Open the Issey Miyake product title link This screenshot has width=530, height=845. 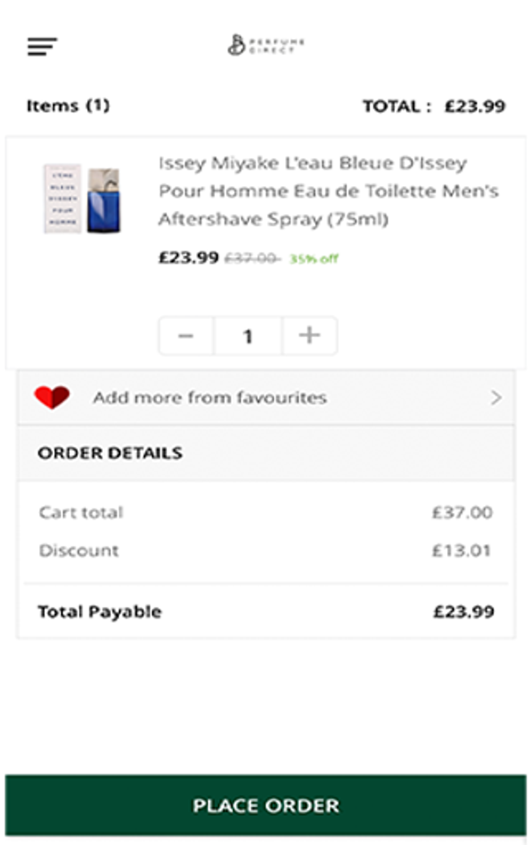pos(328,191)
